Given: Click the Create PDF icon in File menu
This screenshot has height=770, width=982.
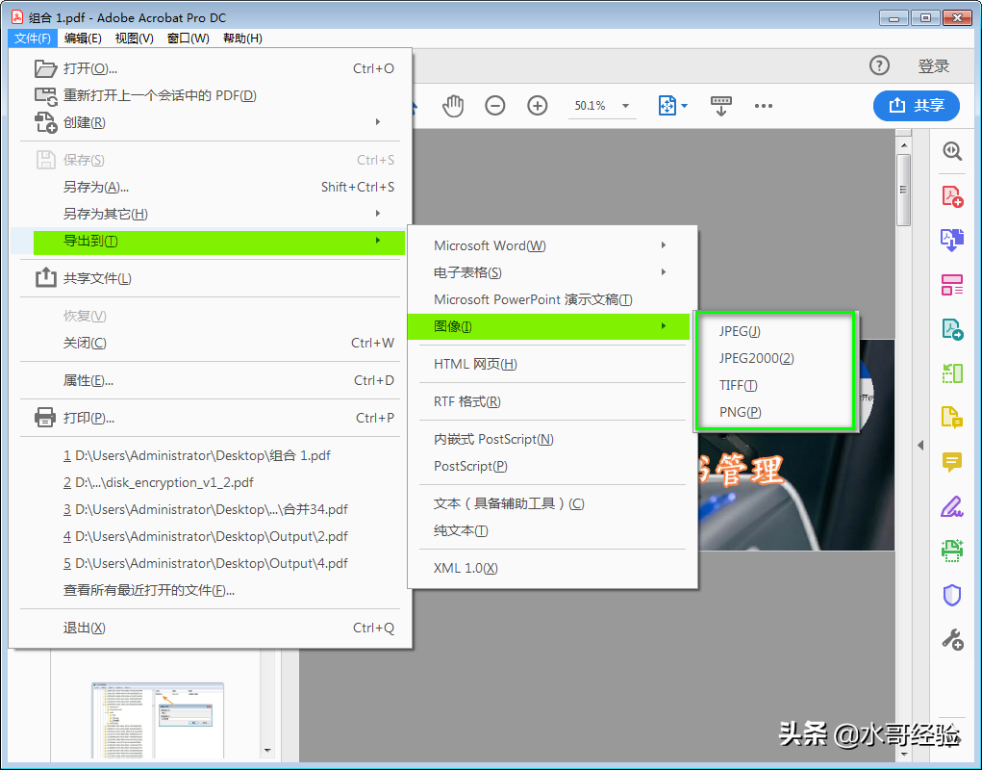Looking at the screenshot, I should click(45, 122).
